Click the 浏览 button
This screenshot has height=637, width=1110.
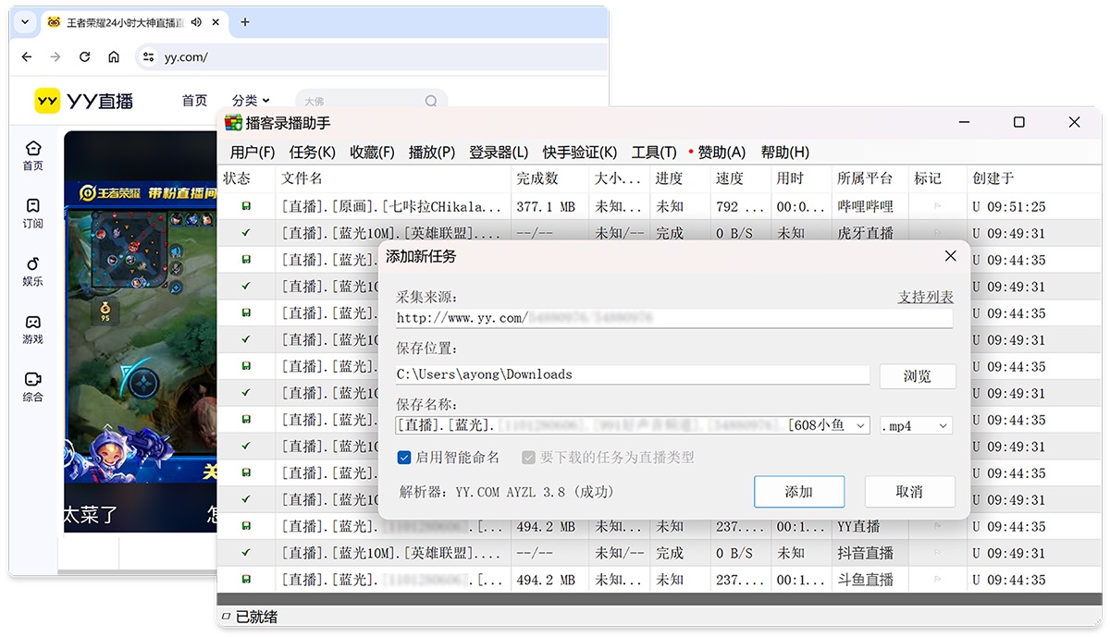pyautogui.click(x=917, y=376)
